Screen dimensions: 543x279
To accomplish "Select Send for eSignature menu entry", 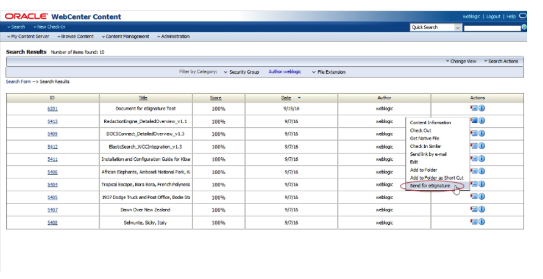I will 430,186.
